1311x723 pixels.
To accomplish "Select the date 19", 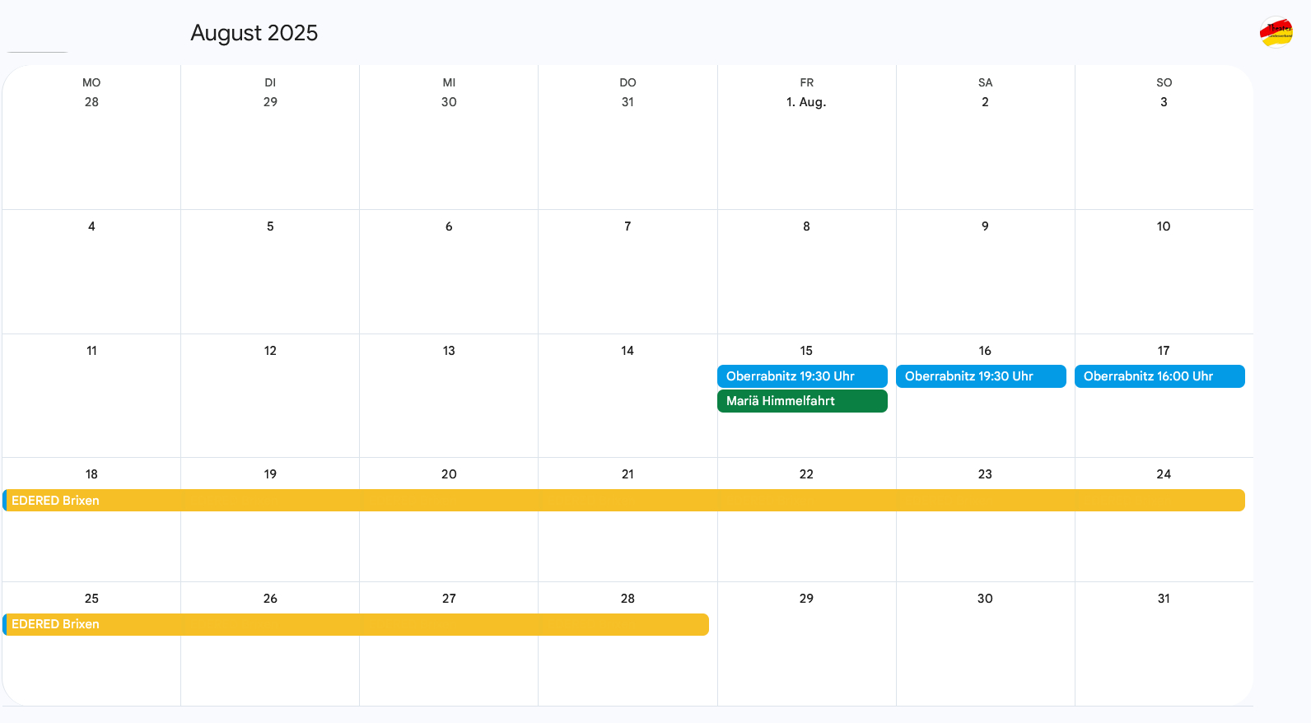I will click(270, 474).
